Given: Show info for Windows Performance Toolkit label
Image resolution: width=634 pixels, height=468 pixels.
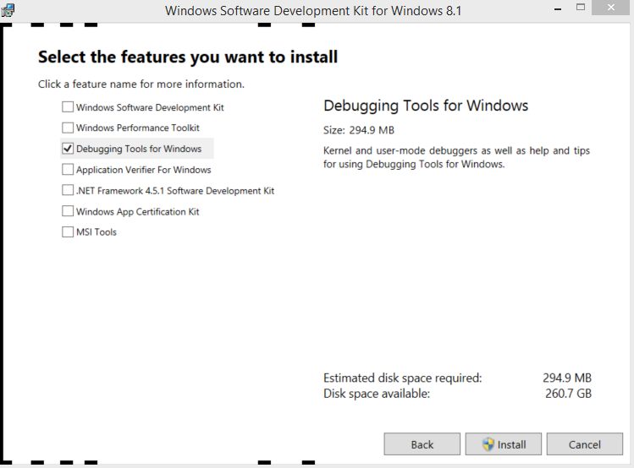Looking at the screenshot, I should (138, 128).
